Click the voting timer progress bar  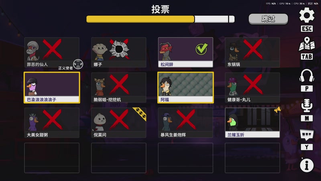(160, 19)
